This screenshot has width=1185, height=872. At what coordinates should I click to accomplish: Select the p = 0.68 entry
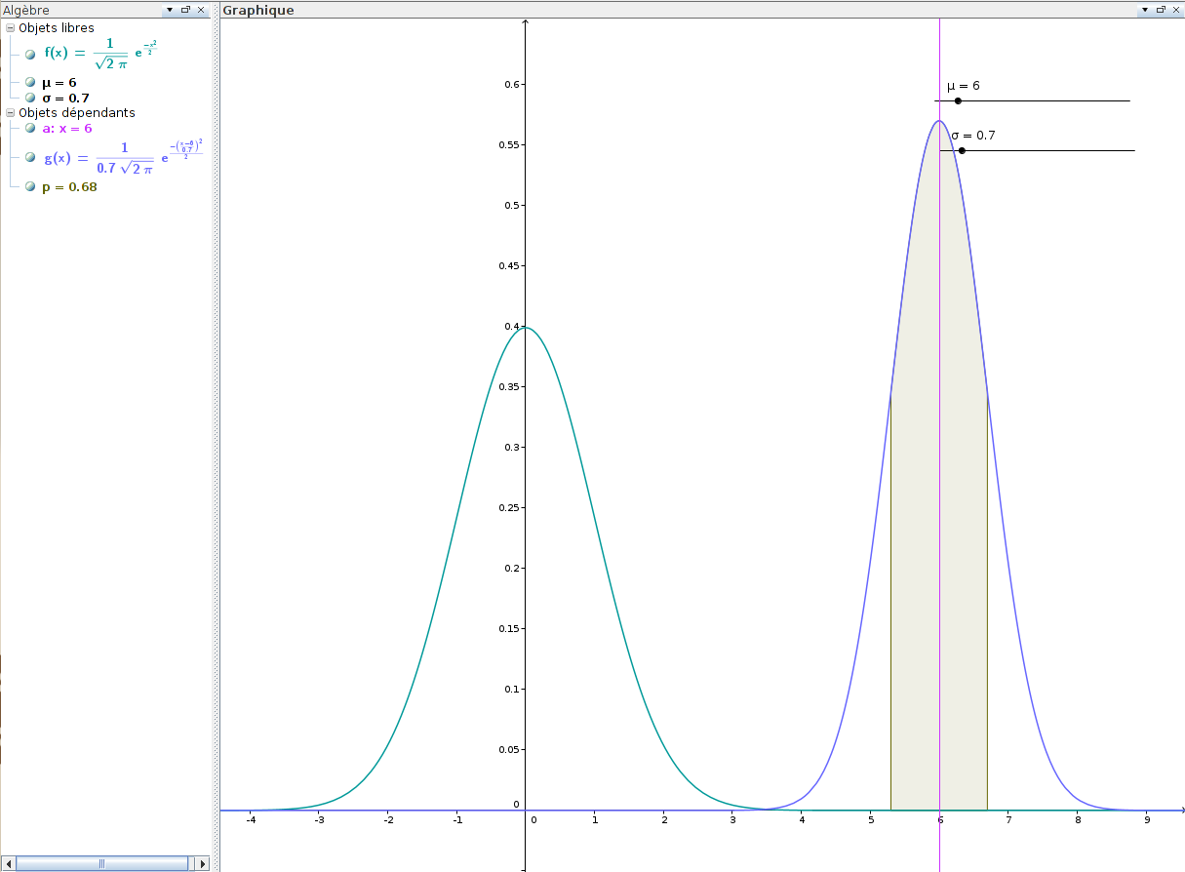(x=69, y=186)
